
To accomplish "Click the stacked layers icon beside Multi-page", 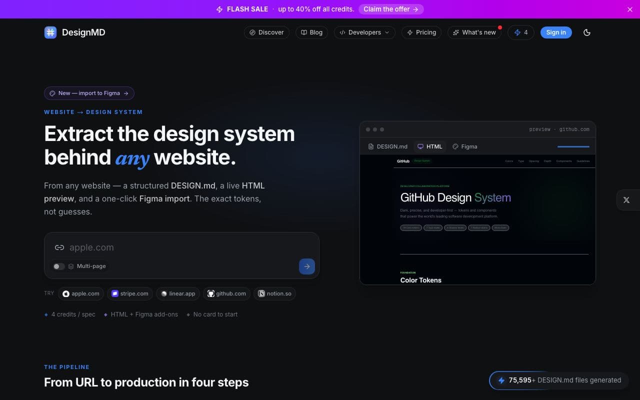I will coord(71,266).
